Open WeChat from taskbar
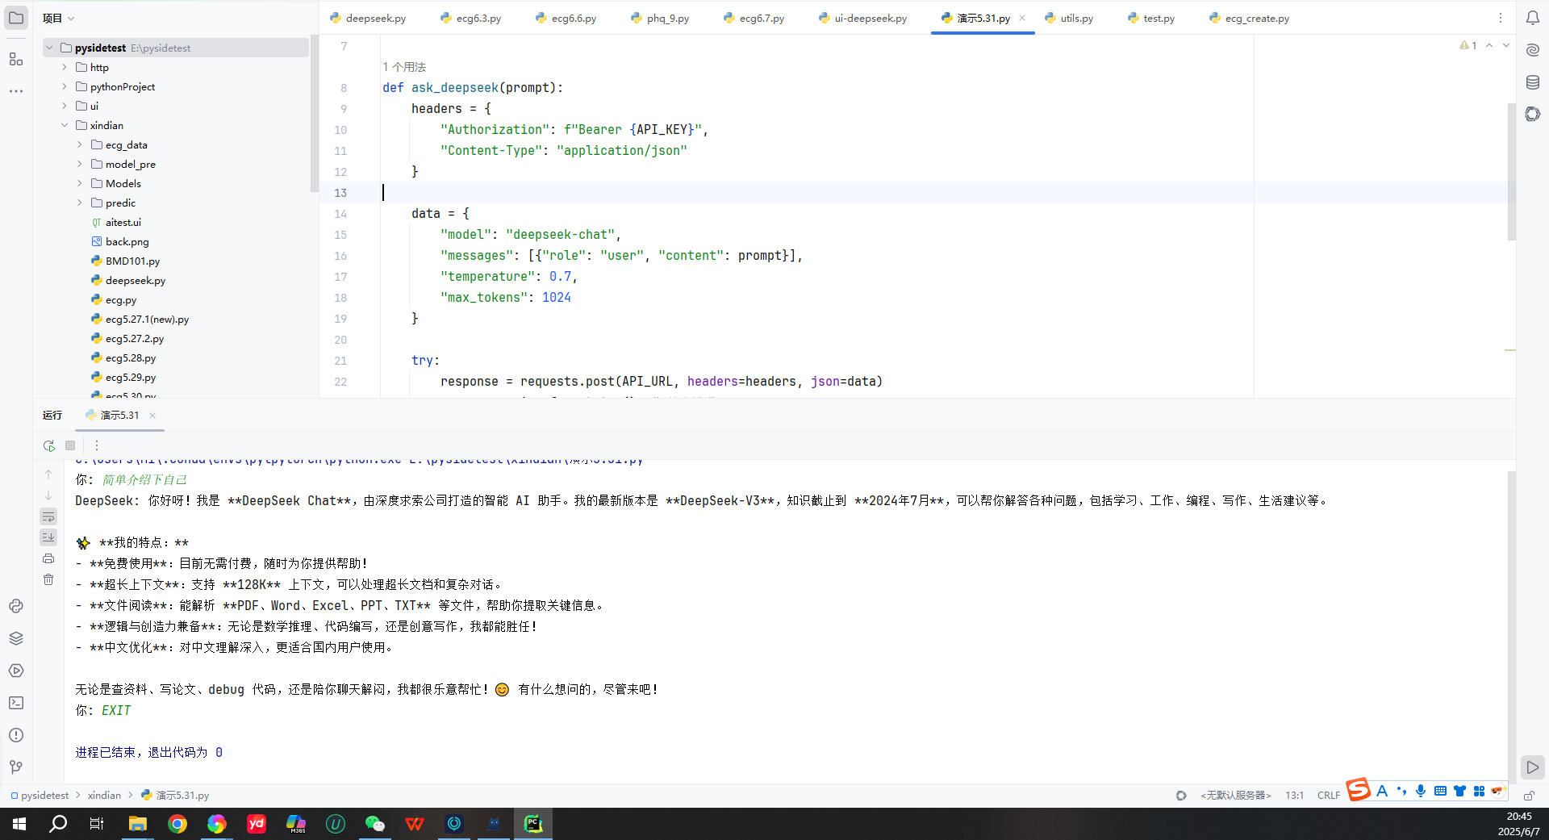The width and height of the screenshot is (1549, 840). [x=375, y=824]
